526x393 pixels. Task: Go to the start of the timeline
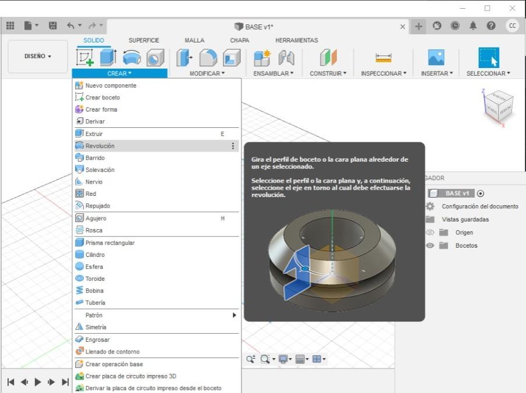tap(10, 382)
